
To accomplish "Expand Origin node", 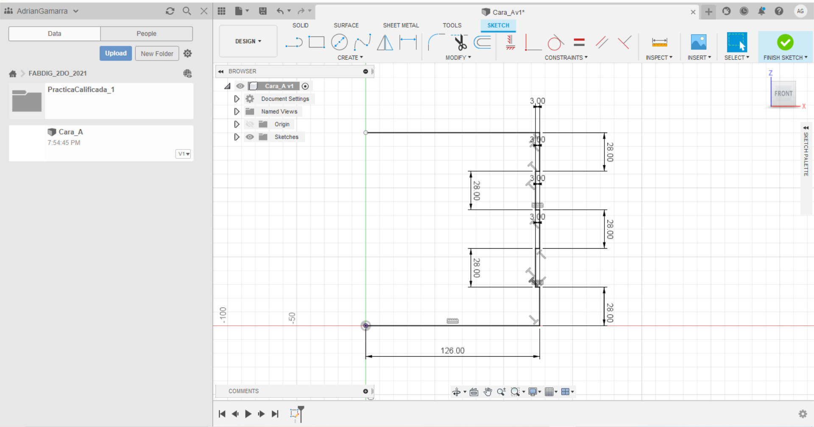I will click(x=237, y=124).
